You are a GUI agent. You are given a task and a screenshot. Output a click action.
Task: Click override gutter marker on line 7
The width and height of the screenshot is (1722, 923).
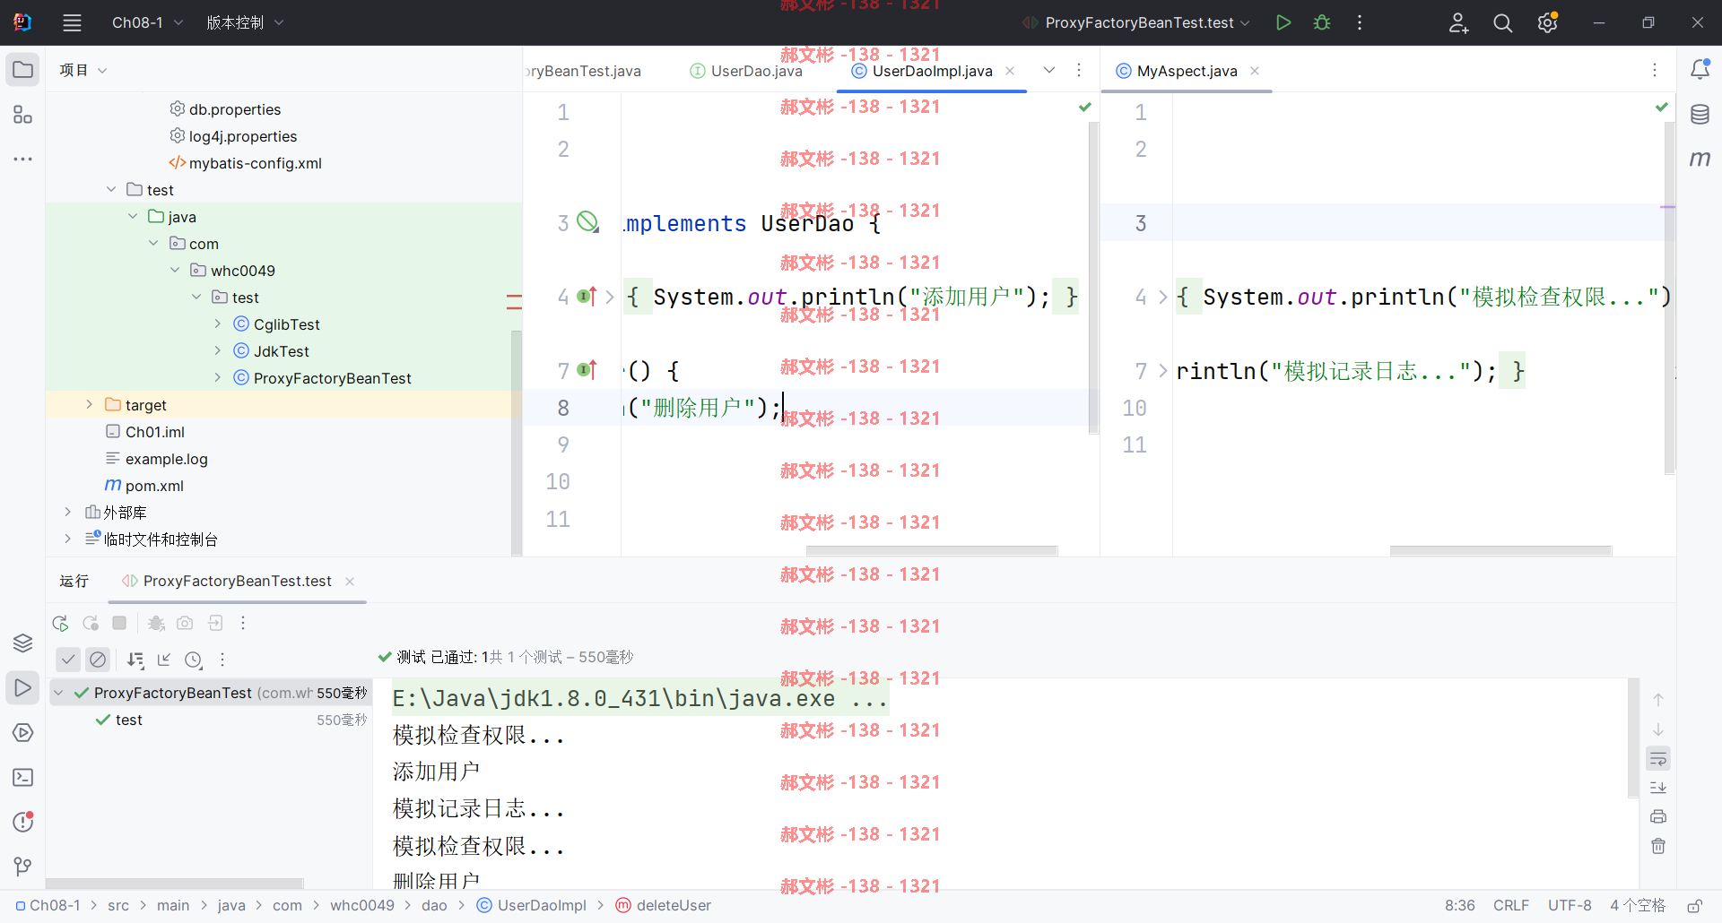tap(587, 370)
